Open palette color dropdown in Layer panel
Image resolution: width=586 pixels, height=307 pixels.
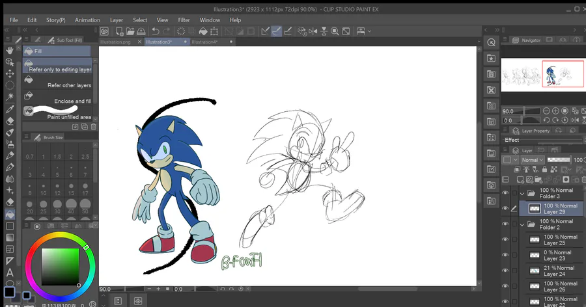(510, 160)
